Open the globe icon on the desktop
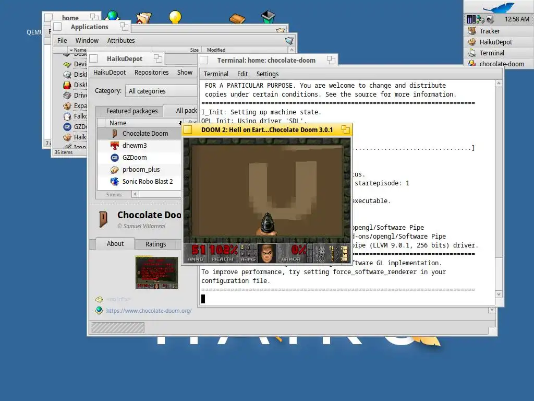This screenshot has width=534, height=401. point(113,16)
